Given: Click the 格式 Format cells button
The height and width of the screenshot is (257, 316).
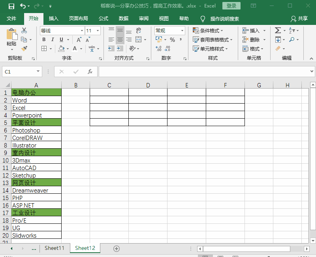Looking at the screenshot, I should click(x=253, y=49).
